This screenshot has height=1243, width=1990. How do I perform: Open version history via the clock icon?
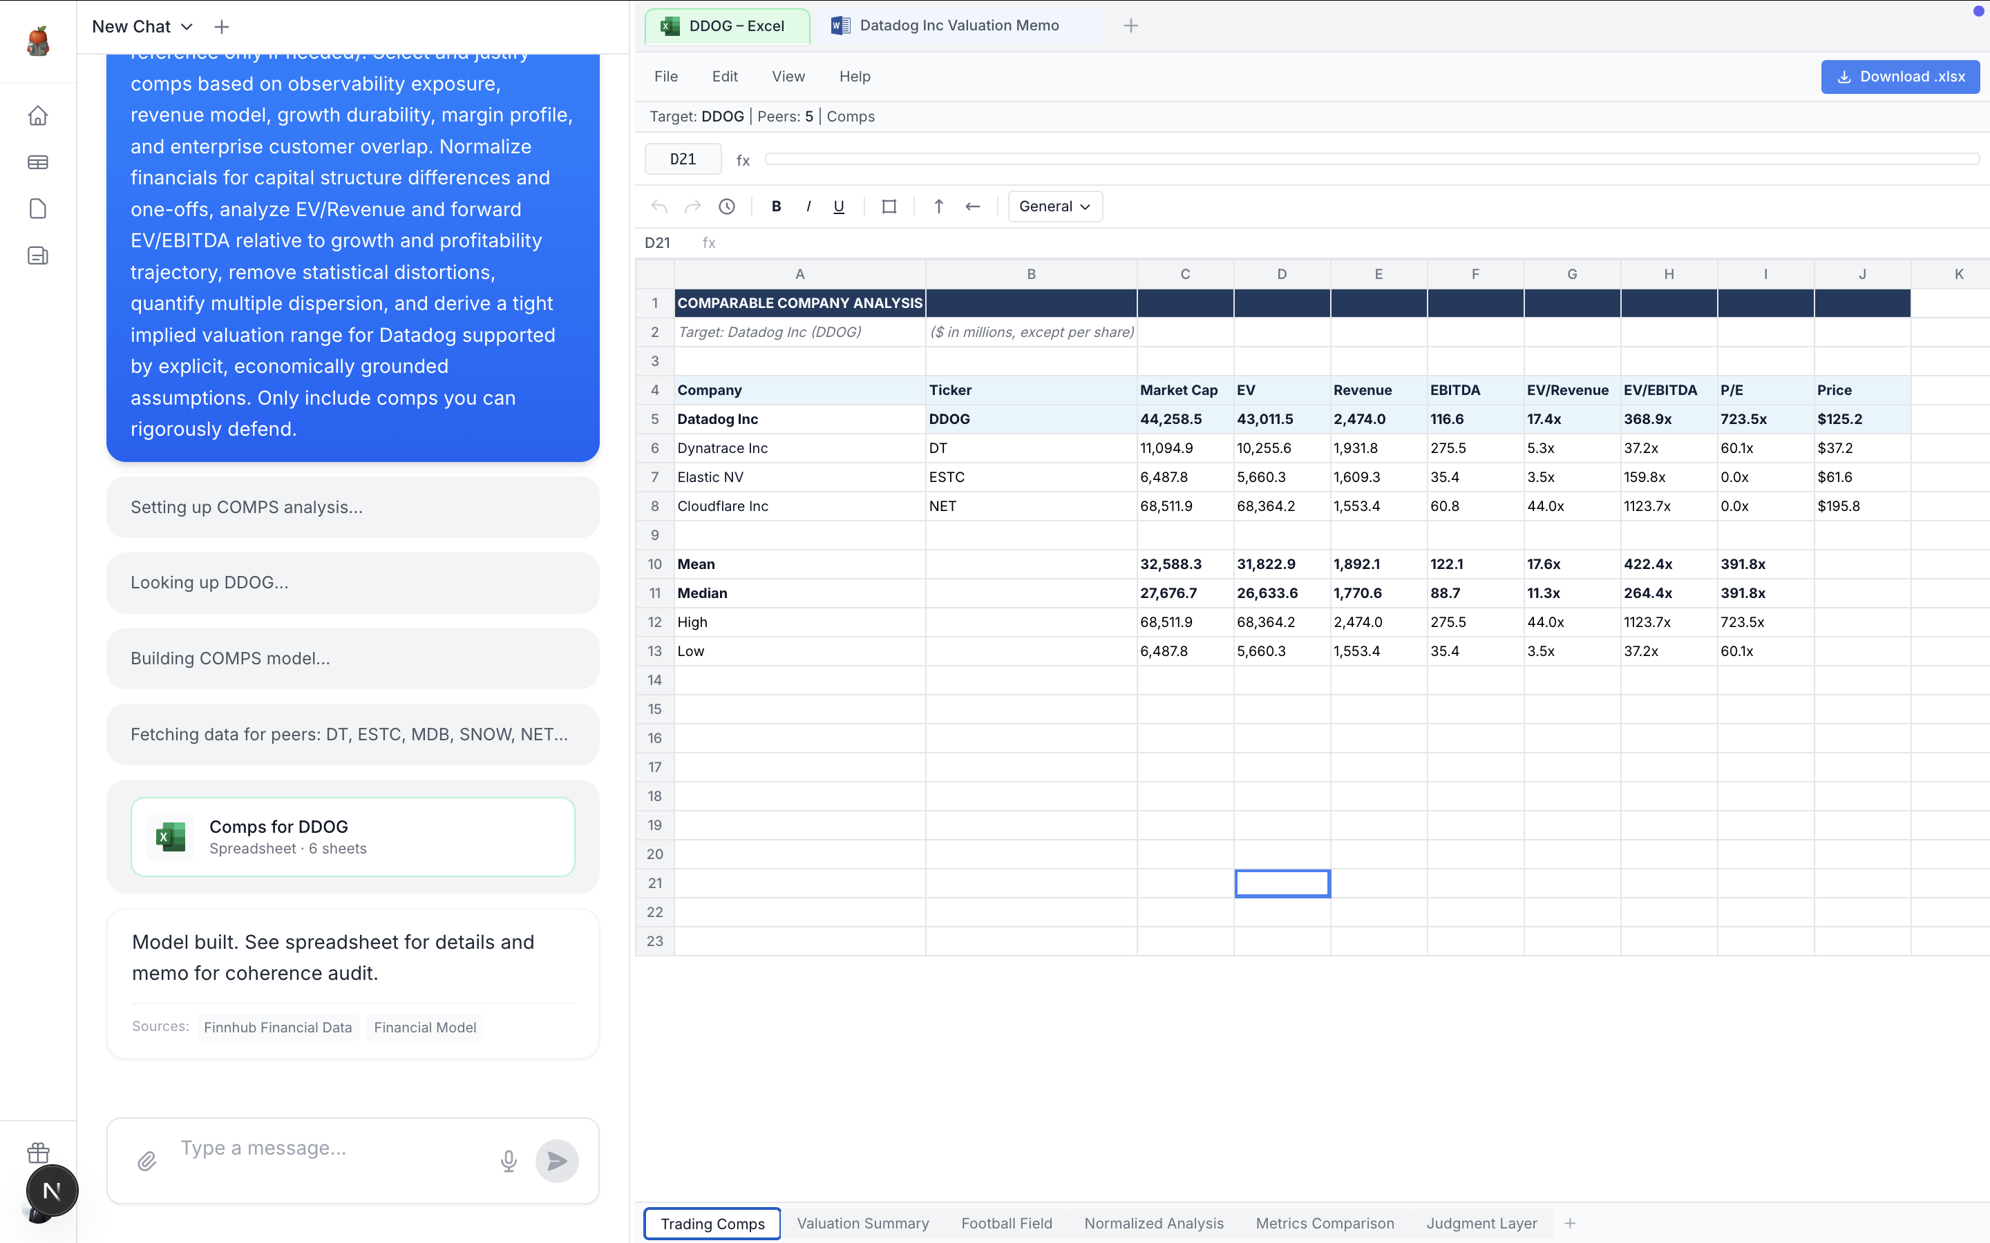point(727,206)
